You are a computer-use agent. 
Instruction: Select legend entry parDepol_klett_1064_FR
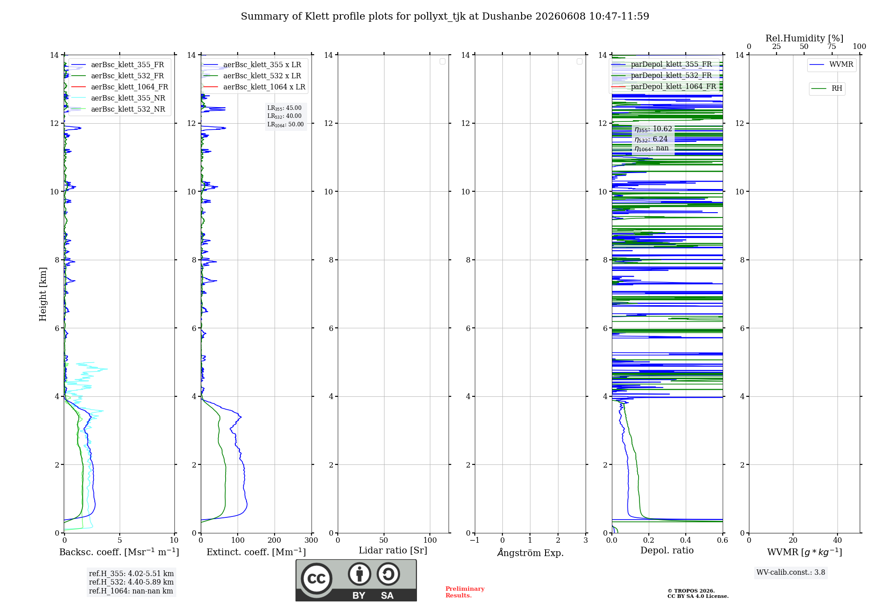click(664, 87)
